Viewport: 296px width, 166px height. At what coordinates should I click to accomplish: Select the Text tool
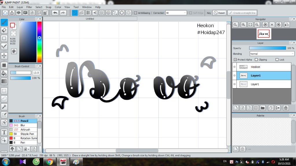(4, 132)
